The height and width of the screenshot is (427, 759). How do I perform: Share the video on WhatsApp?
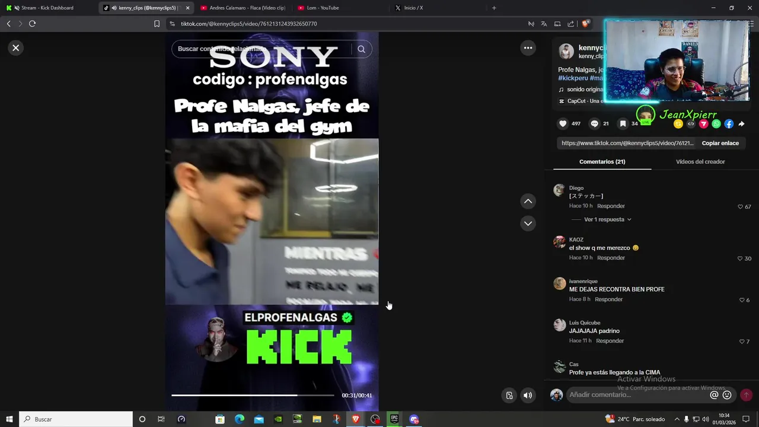coord(716,124)
